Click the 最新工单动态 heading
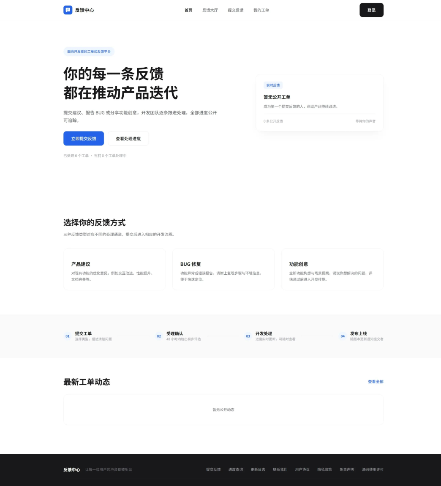 (x=87, y=382)
